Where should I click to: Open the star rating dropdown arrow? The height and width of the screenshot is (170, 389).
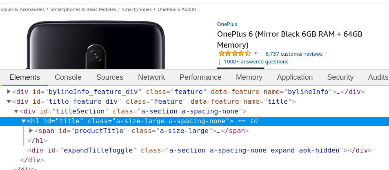[256, 54]
